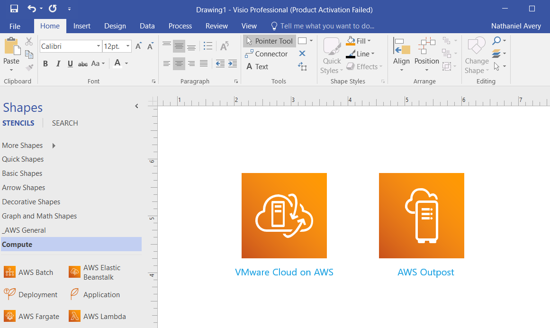Viewport: 550px width, 328px height.
Task: Click the Paste clipboard icon
Action: coord(12,46)
